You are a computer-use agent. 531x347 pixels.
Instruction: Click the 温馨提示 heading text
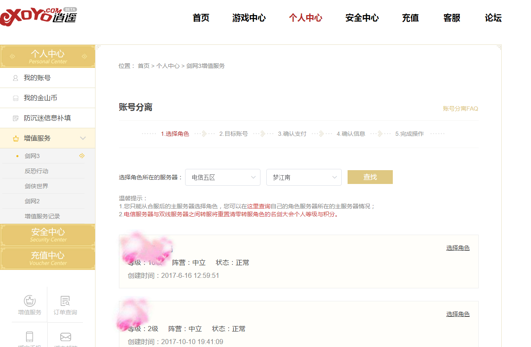pos(133,198)
